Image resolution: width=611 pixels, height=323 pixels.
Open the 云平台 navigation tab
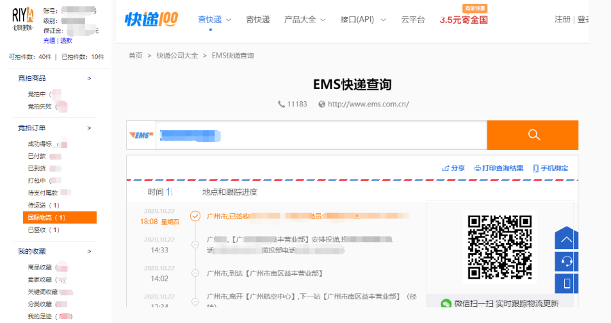[x=413, y=20]
